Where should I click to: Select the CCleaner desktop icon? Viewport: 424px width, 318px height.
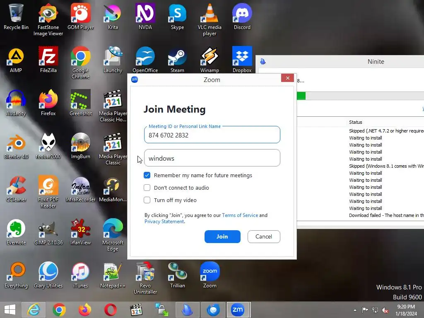(16, 189)
